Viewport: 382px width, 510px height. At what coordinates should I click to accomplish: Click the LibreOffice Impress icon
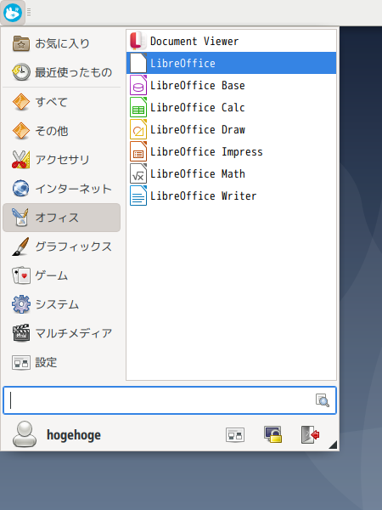[138, 151]
